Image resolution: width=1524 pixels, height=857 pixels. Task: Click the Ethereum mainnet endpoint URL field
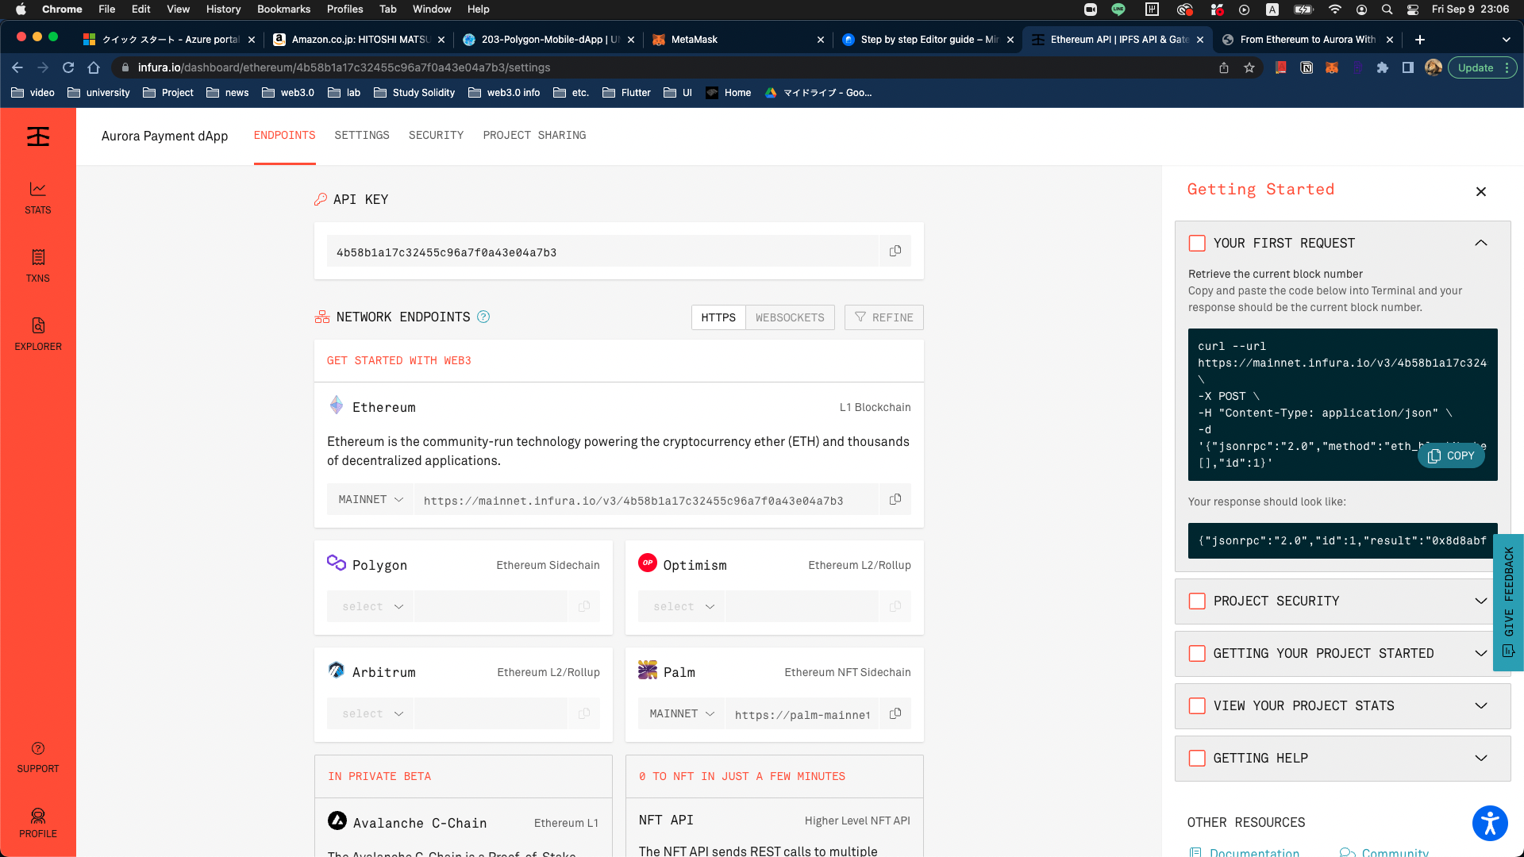click(646, 500)
